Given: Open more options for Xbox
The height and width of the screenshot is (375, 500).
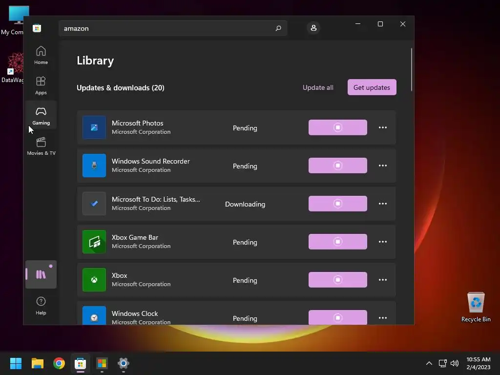Looking at the screenshot, I should tap(383, 280).
